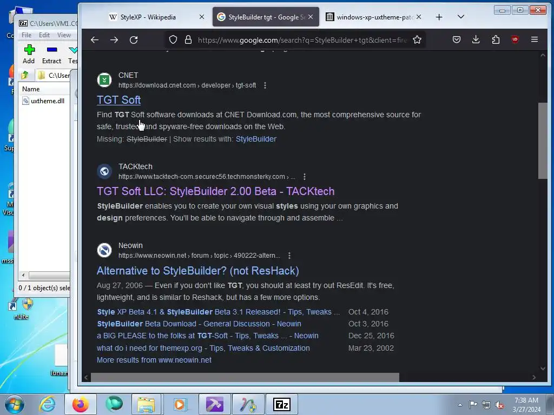Select uxtheme.dll file in 7-Zip
Viewport: 554px width, 415px height.
click(43, 101)
